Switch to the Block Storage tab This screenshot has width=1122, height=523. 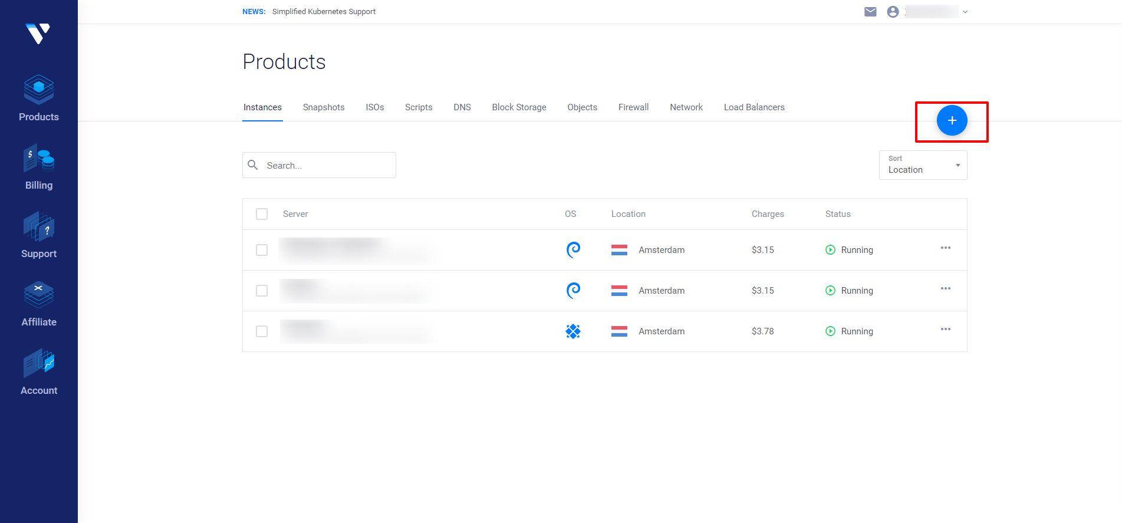(x=519, y=107)
